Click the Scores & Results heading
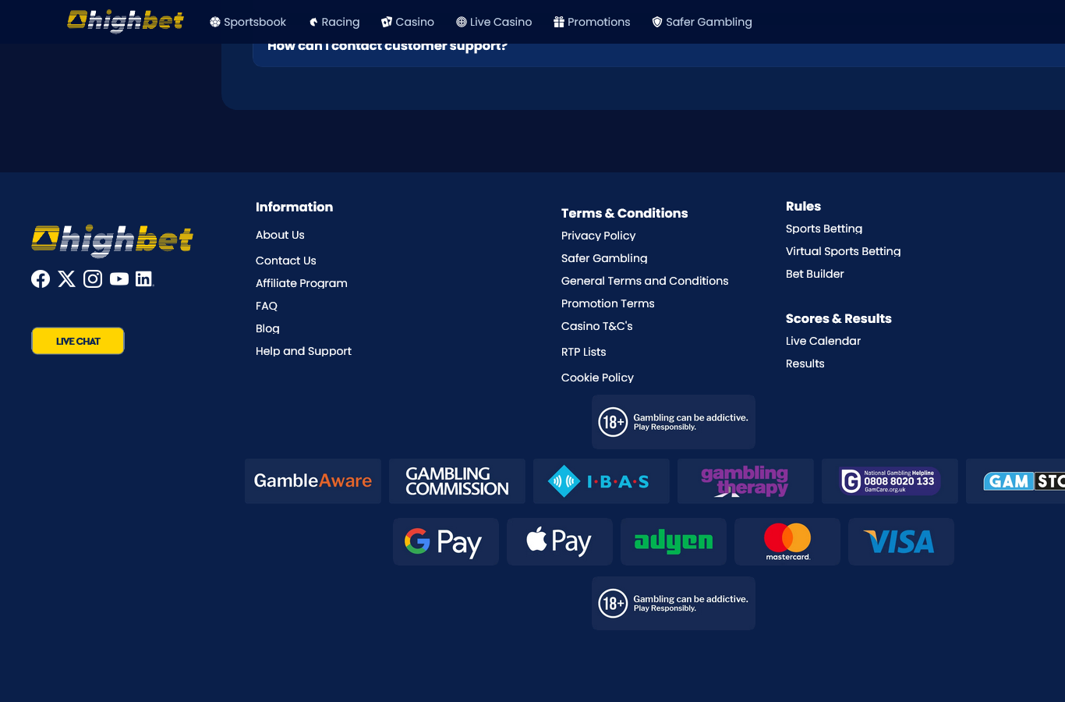Viewport: 1065px width, 702px height. tap(838, 318)
